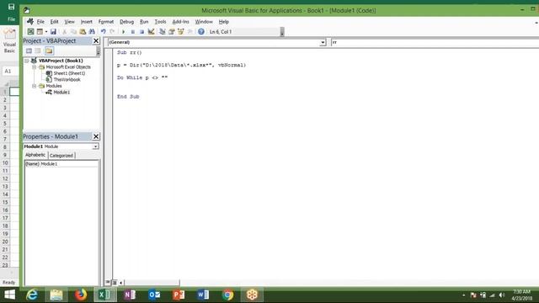539x303 pixels.
Task: Click the 'End Sub' line in code
Action: [128, 97]
